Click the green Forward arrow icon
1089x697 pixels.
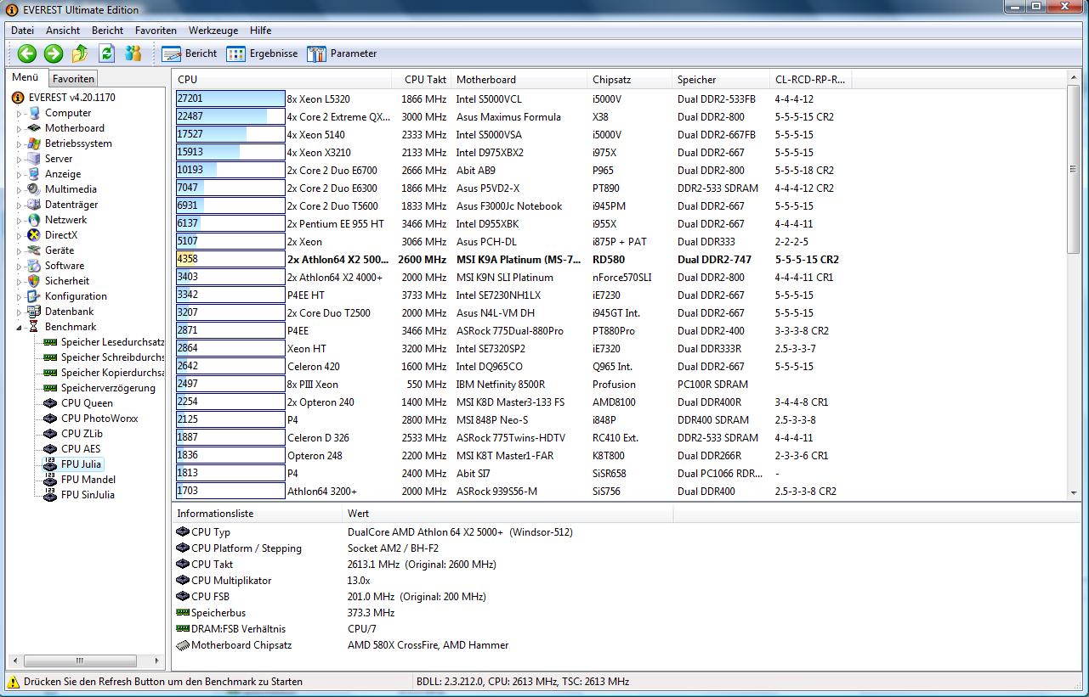click(54, 53)
